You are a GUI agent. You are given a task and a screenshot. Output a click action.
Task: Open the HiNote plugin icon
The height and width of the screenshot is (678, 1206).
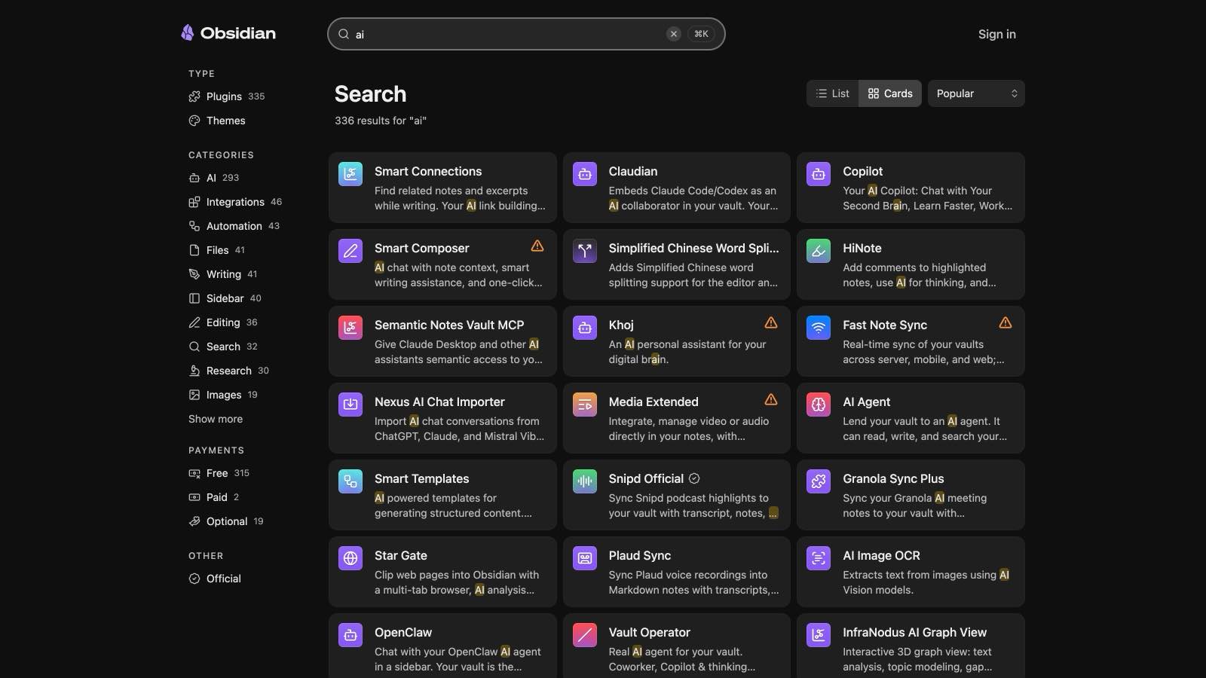tap(819, 251)
